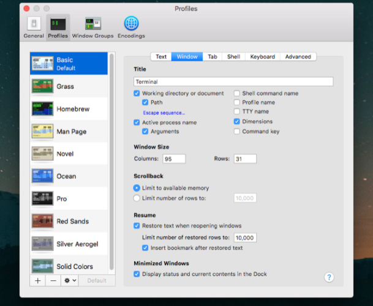
Task: Switch to the Advanced tab
Action: [298, 57]
